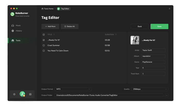Click the Year input field
Screen dimensions: 181x111
pyautogui.click(x=153, y=68)
